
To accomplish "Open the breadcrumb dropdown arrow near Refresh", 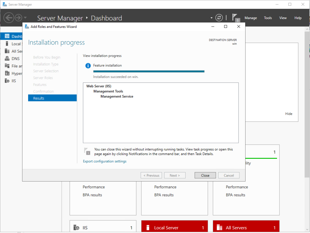I will 211,18.
